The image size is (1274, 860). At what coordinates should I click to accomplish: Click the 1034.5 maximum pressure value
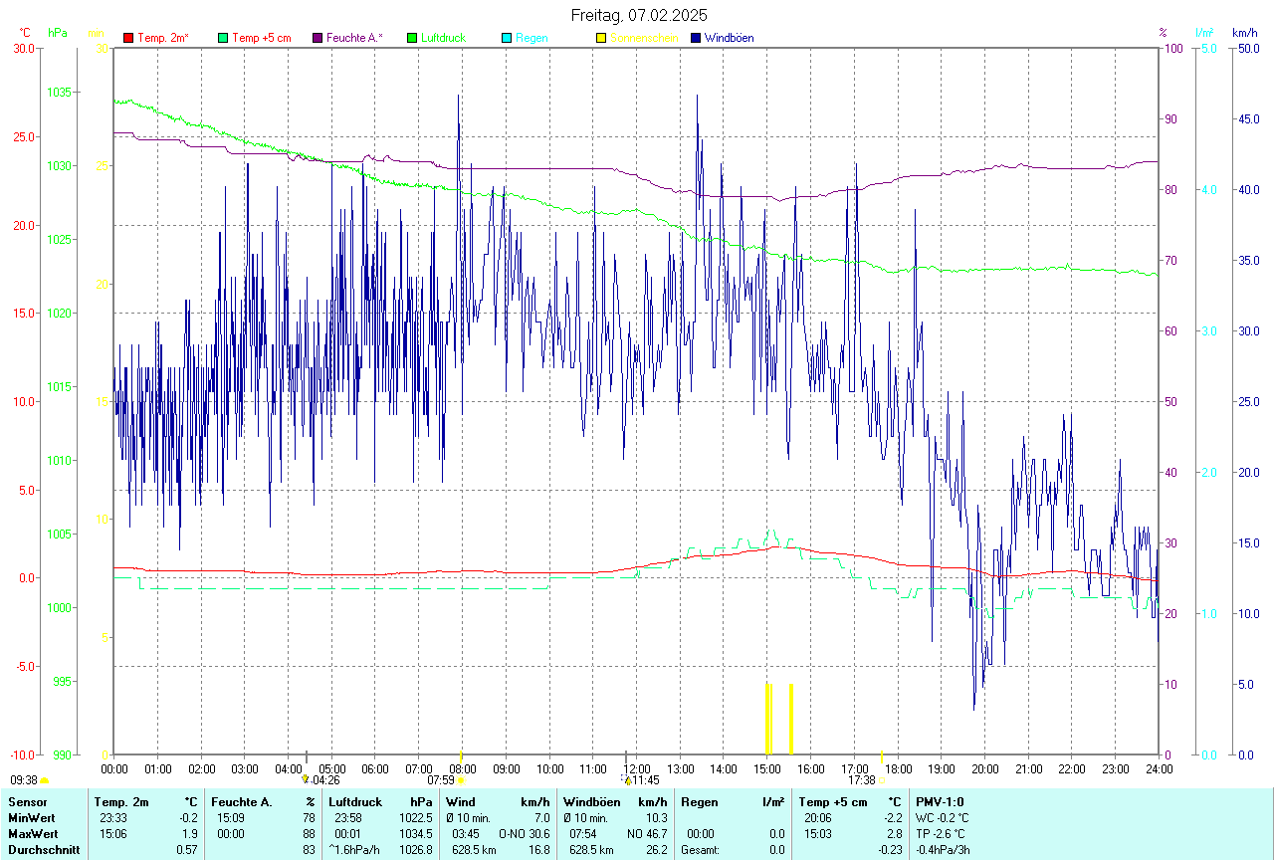pyautogui.click(x=416, y=833)
